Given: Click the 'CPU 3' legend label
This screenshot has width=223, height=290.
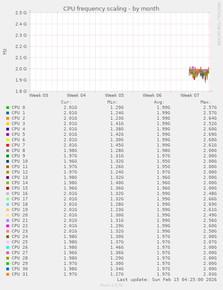Looking at the screenshot, I should 18,124.
